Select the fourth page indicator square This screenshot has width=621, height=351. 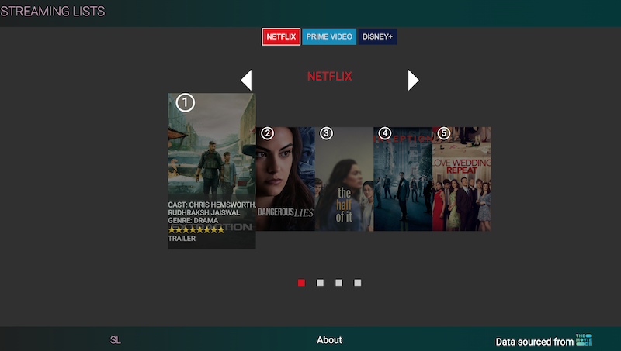pos(357,283)
